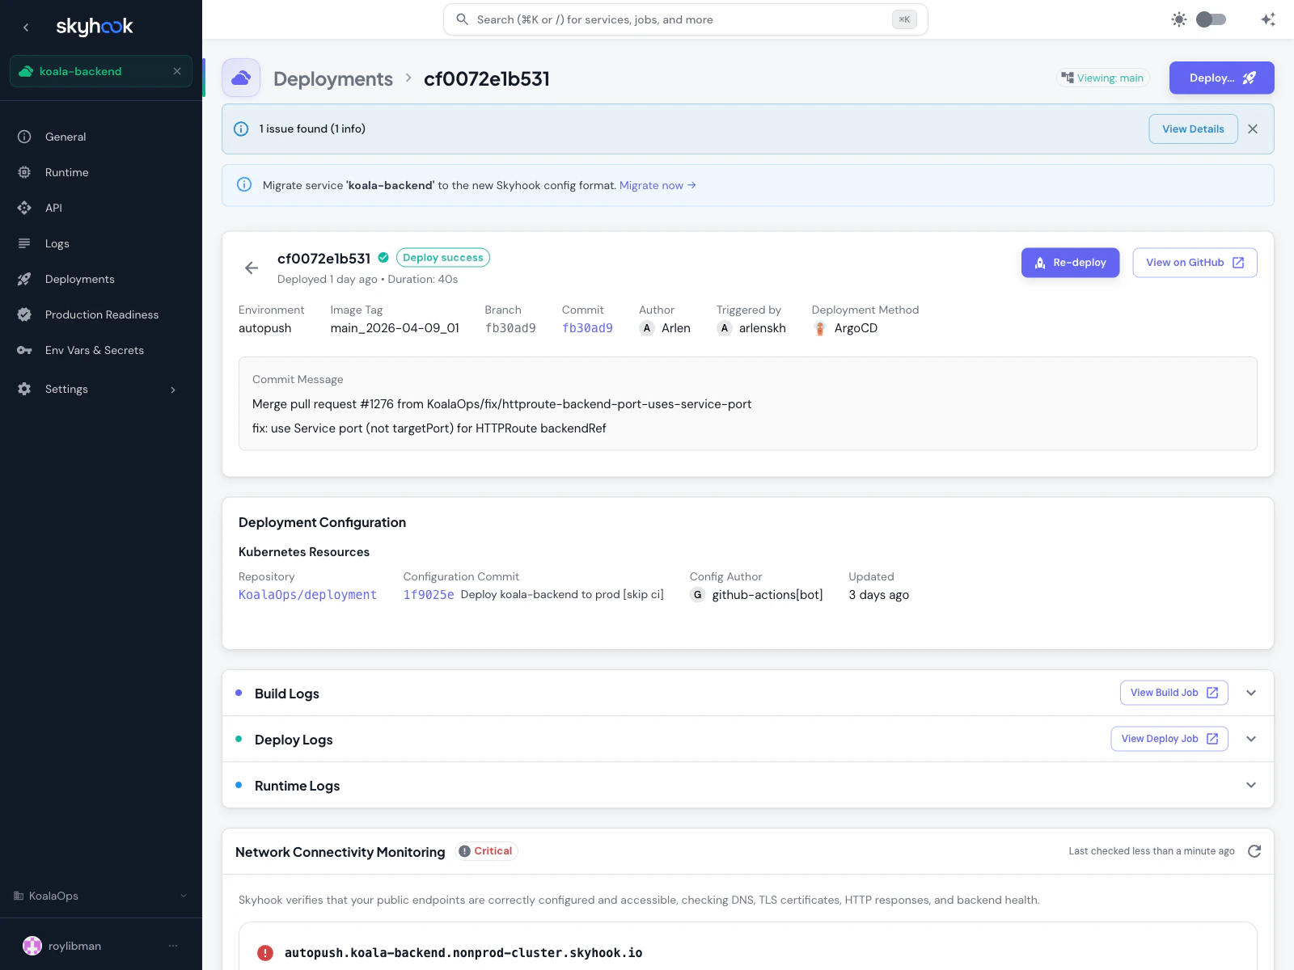Viewport: 1294px width, 970px height.
Task: Open commit fb30ad9 link
Action: [x=587, y=328]
